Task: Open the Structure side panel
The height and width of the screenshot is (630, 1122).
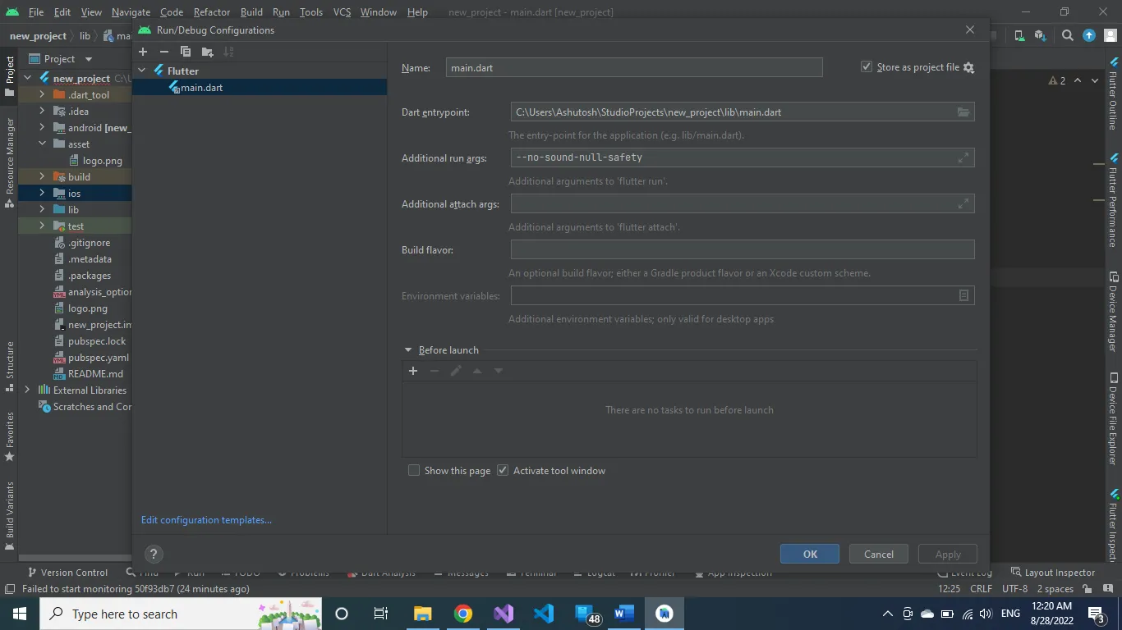Action: (10, 366)
